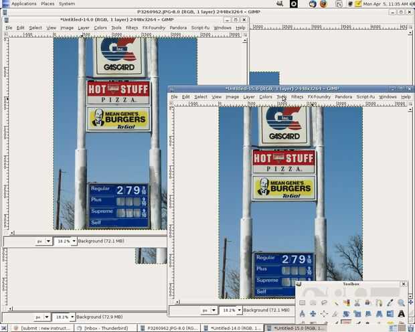Viewport: 415px width, 332px height.
Task: Switch to Untitled-14.0 taskbar button
Action: tap(233, 328)
